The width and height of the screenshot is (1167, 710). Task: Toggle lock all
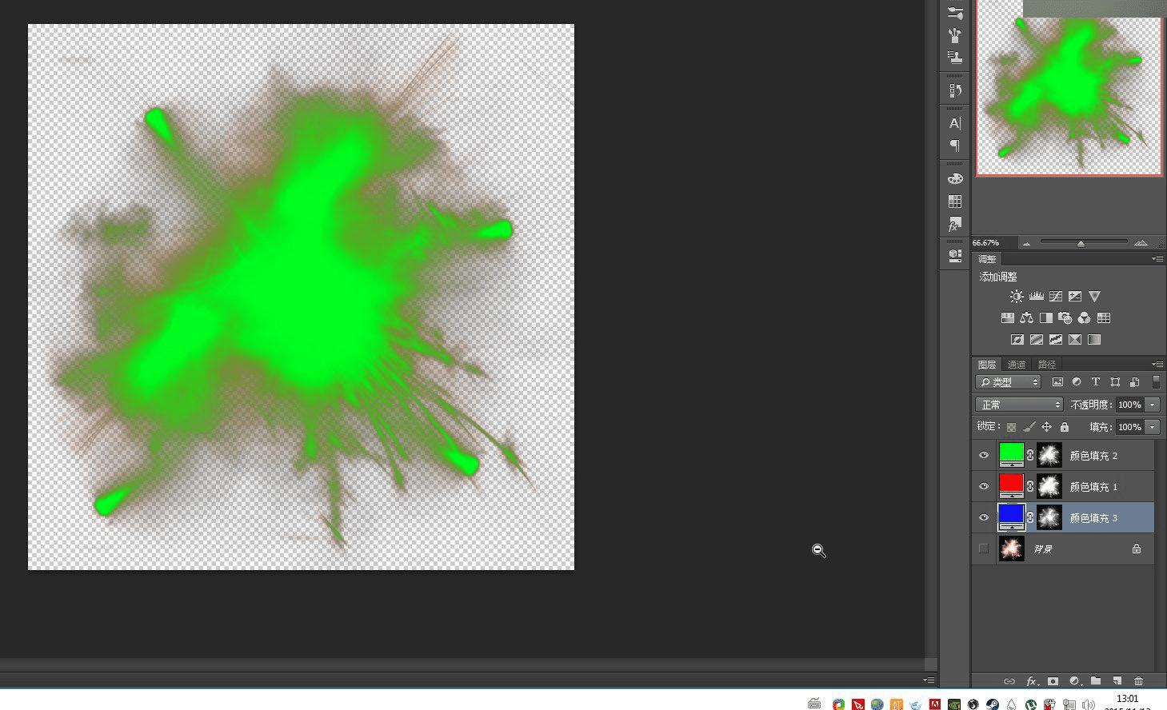click(1065, 427)
